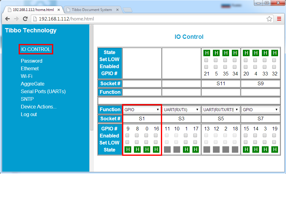Click the green H state for GPIO 21
The image size is (286, 219).
click(x=206, y=53)
